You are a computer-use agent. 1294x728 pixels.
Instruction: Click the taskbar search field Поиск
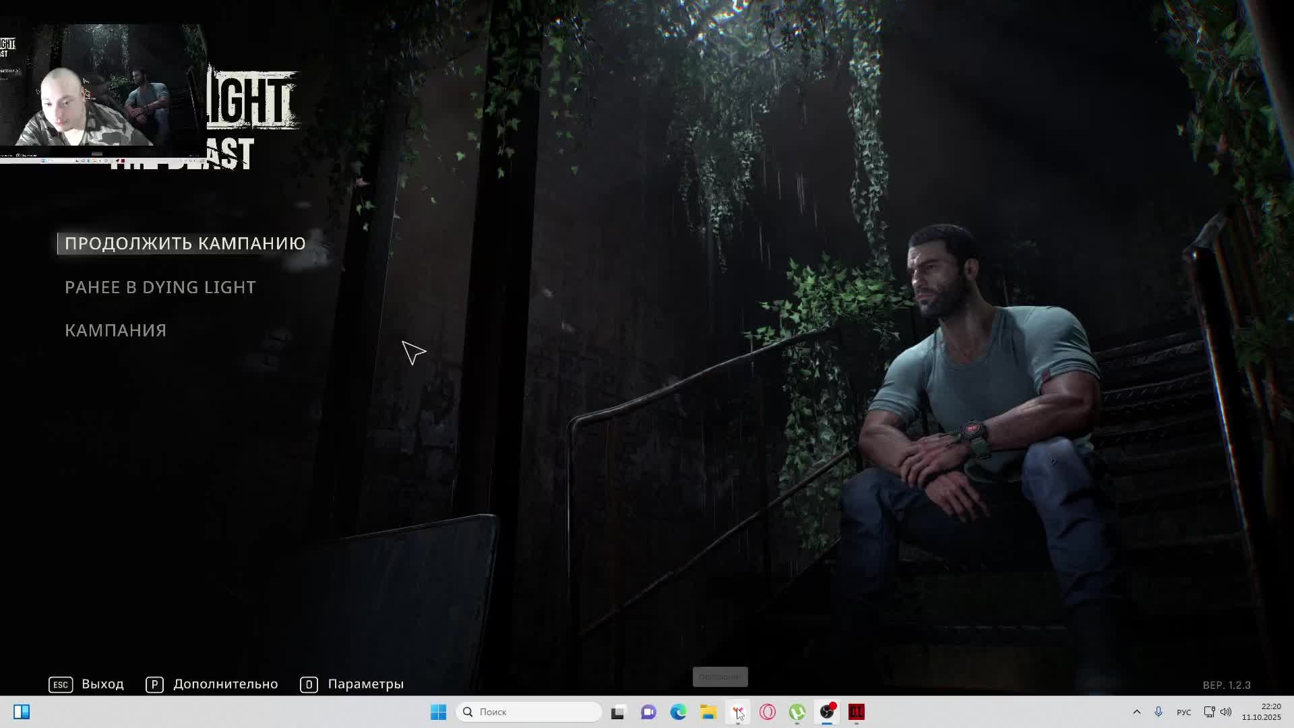click(529, 712)
